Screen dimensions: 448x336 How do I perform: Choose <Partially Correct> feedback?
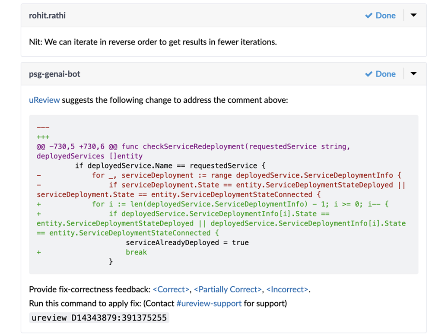(x=228, y=289)
